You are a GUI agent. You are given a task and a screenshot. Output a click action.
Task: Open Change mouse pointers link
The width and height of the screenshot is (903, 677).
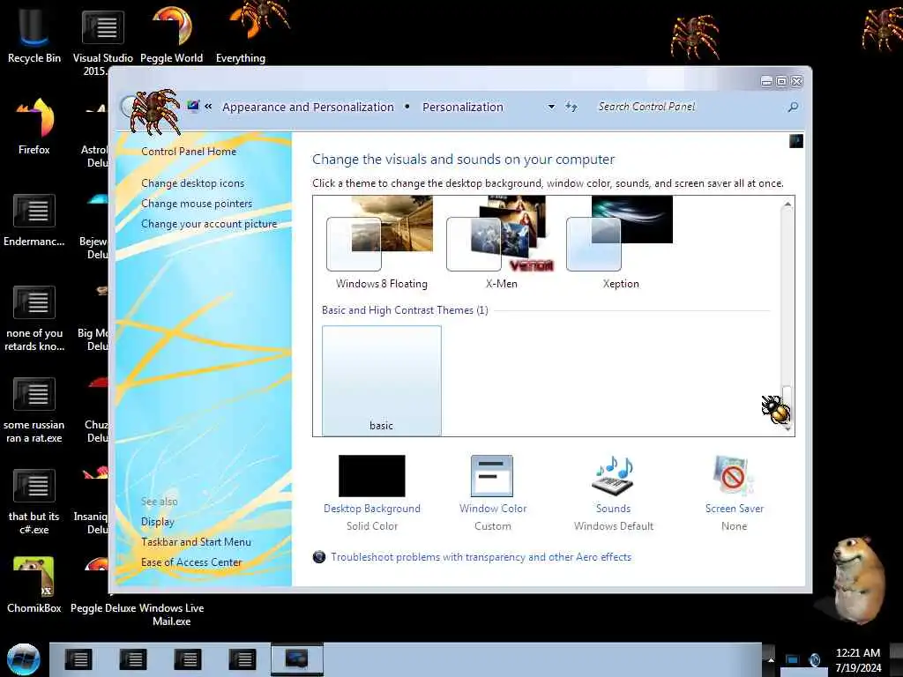tap(197, 204)
